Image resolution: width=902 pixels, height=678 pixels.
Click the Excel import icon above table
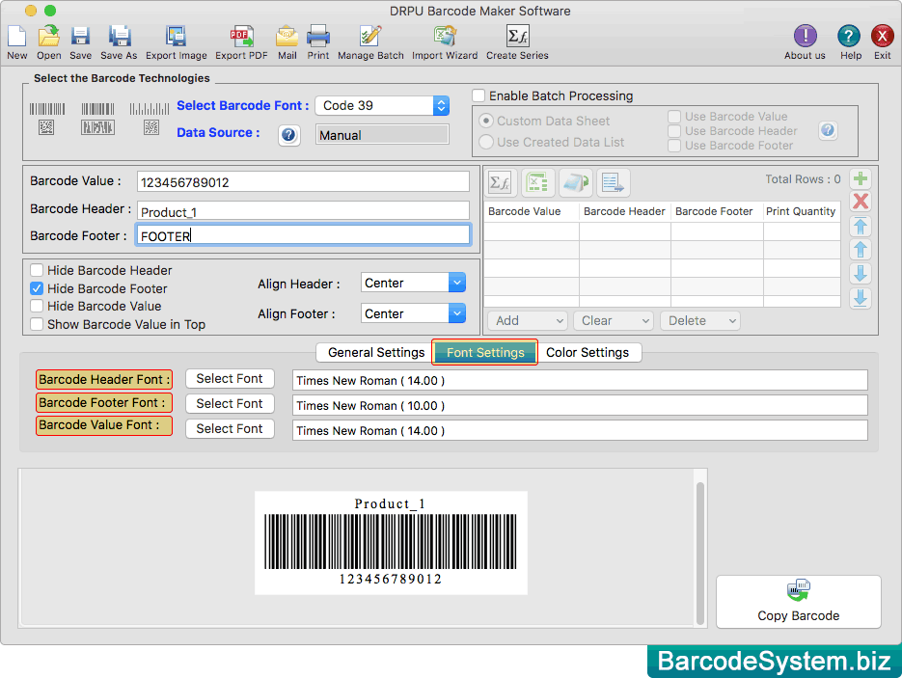[538, 183]
